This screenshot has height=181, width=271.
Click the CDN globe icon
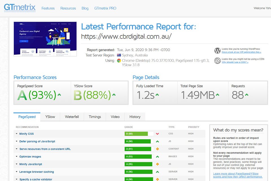click(x=217, y=61)
